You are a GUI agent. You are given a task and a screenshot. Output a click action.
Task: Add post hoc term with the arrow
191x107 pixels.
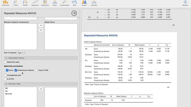(41, 89)
